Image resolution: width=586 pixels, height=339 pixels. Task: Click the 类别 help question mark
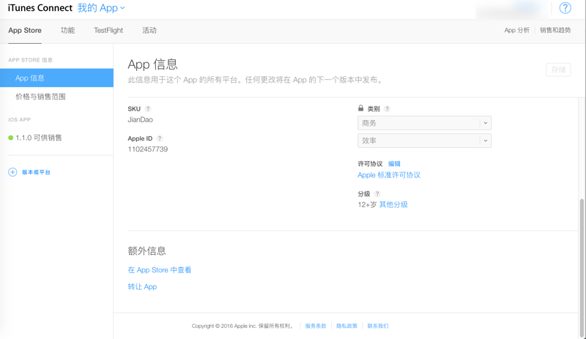tap(387, 109)
